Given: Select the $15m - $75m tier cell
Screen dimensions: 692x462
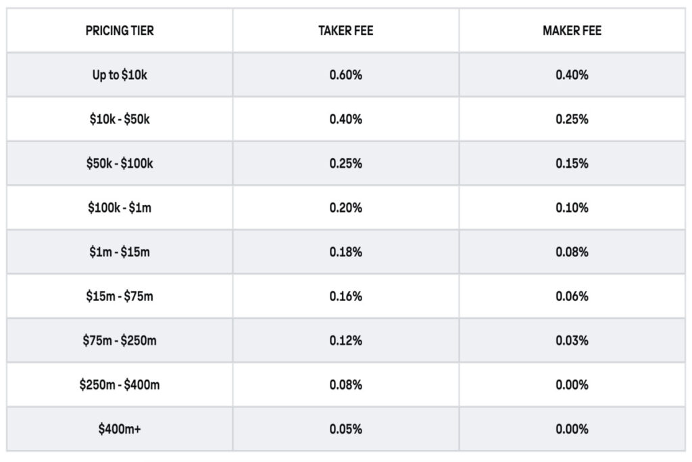Looking at the screenshot, I should pyautogui.click(x=120, y=296).
